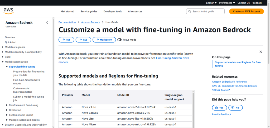Expand Reinforcement fine-tuning
This screenshot has height=128, width=270.
(7, 105)
